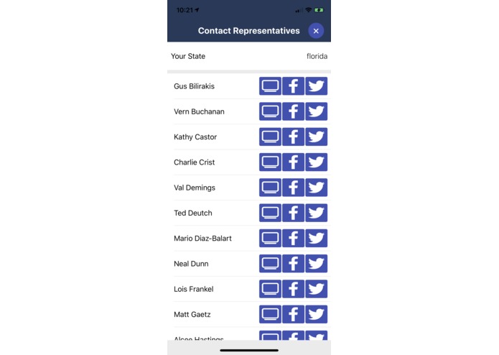Viewport: 499px width, 355px height.
Task: Tap Gus Bilirakis's Twitter icon
Action: tap(316, 86)
